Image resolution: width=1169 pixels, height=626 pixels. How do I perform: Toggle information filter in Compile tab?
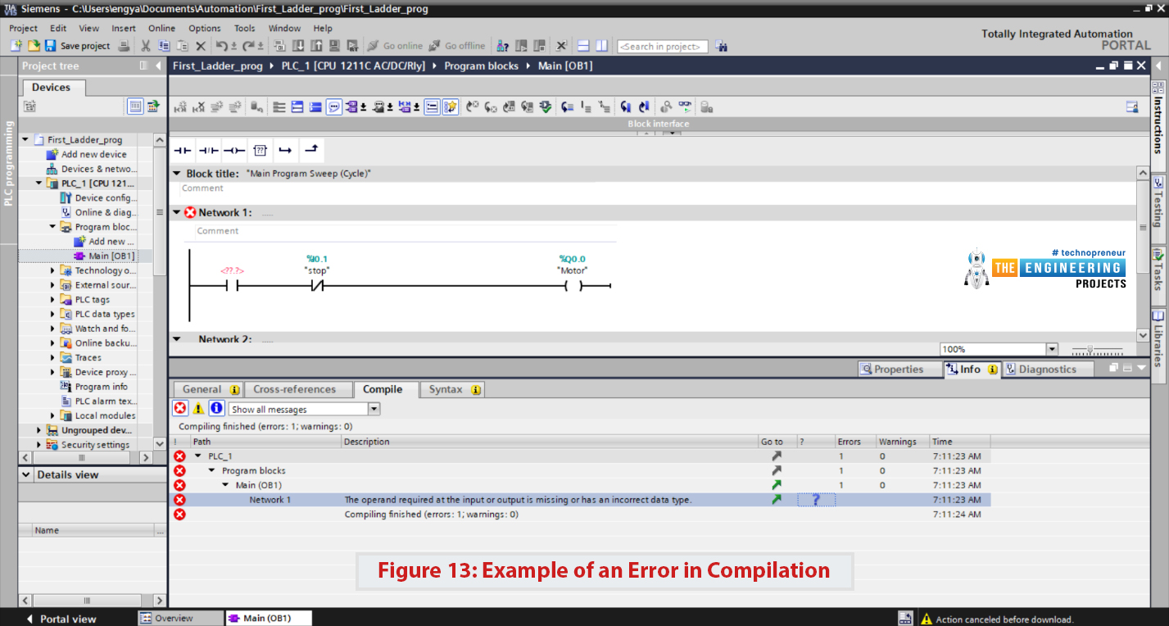tap(216, 408)
